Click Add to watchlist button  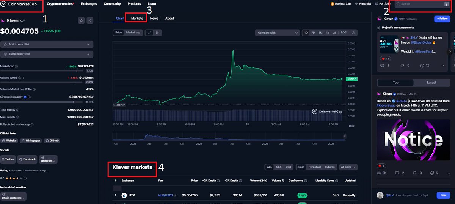pos(47,44)
